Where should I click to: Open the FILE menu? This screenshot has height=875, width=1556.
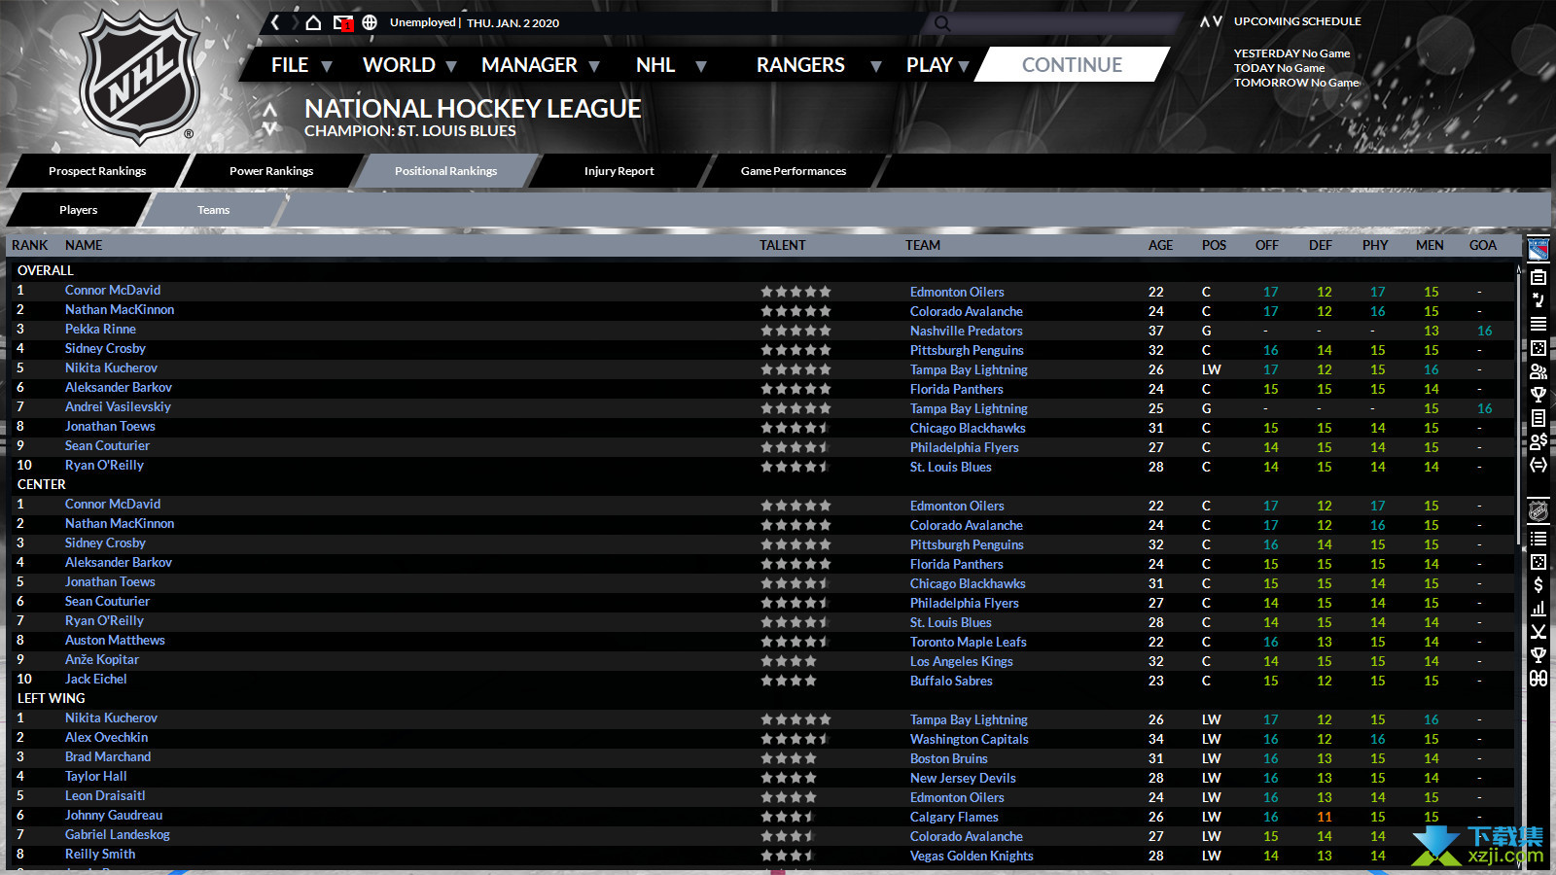(x=290, y=65)
